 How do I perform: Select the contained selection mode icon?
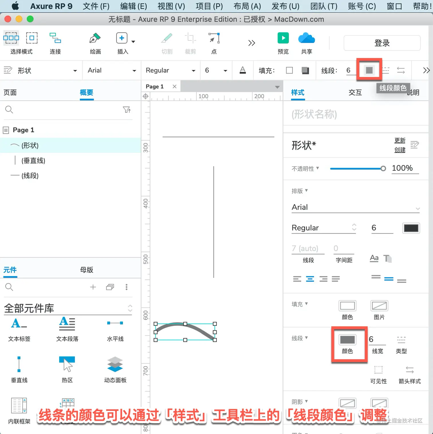pos(32,38)
